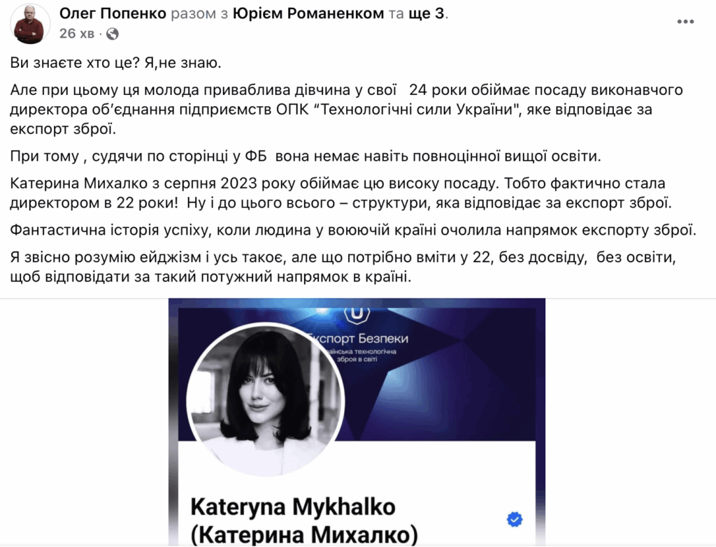Screen dimensions: 716x547
Task: Click the circular black-and-white portrait photo
Action: click(265, 400)
